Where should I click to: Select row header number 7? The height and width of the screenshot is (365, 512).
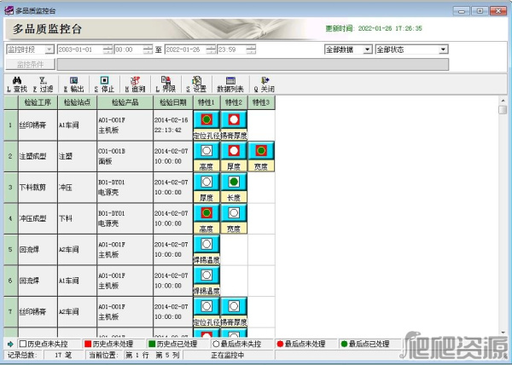click(x=11, y=311)
